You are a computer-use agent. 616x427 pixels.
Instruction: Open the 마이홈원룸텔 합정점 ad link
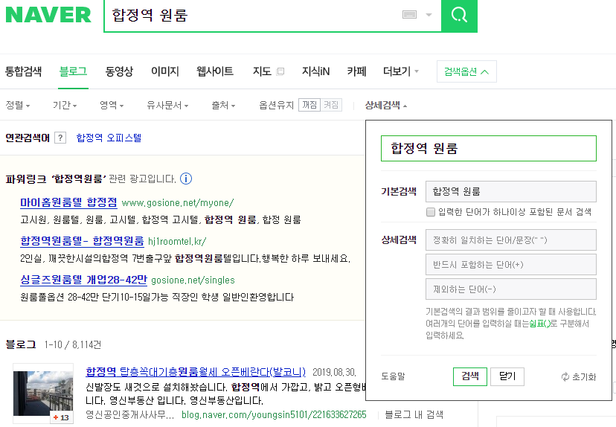(x=68, y=202)
